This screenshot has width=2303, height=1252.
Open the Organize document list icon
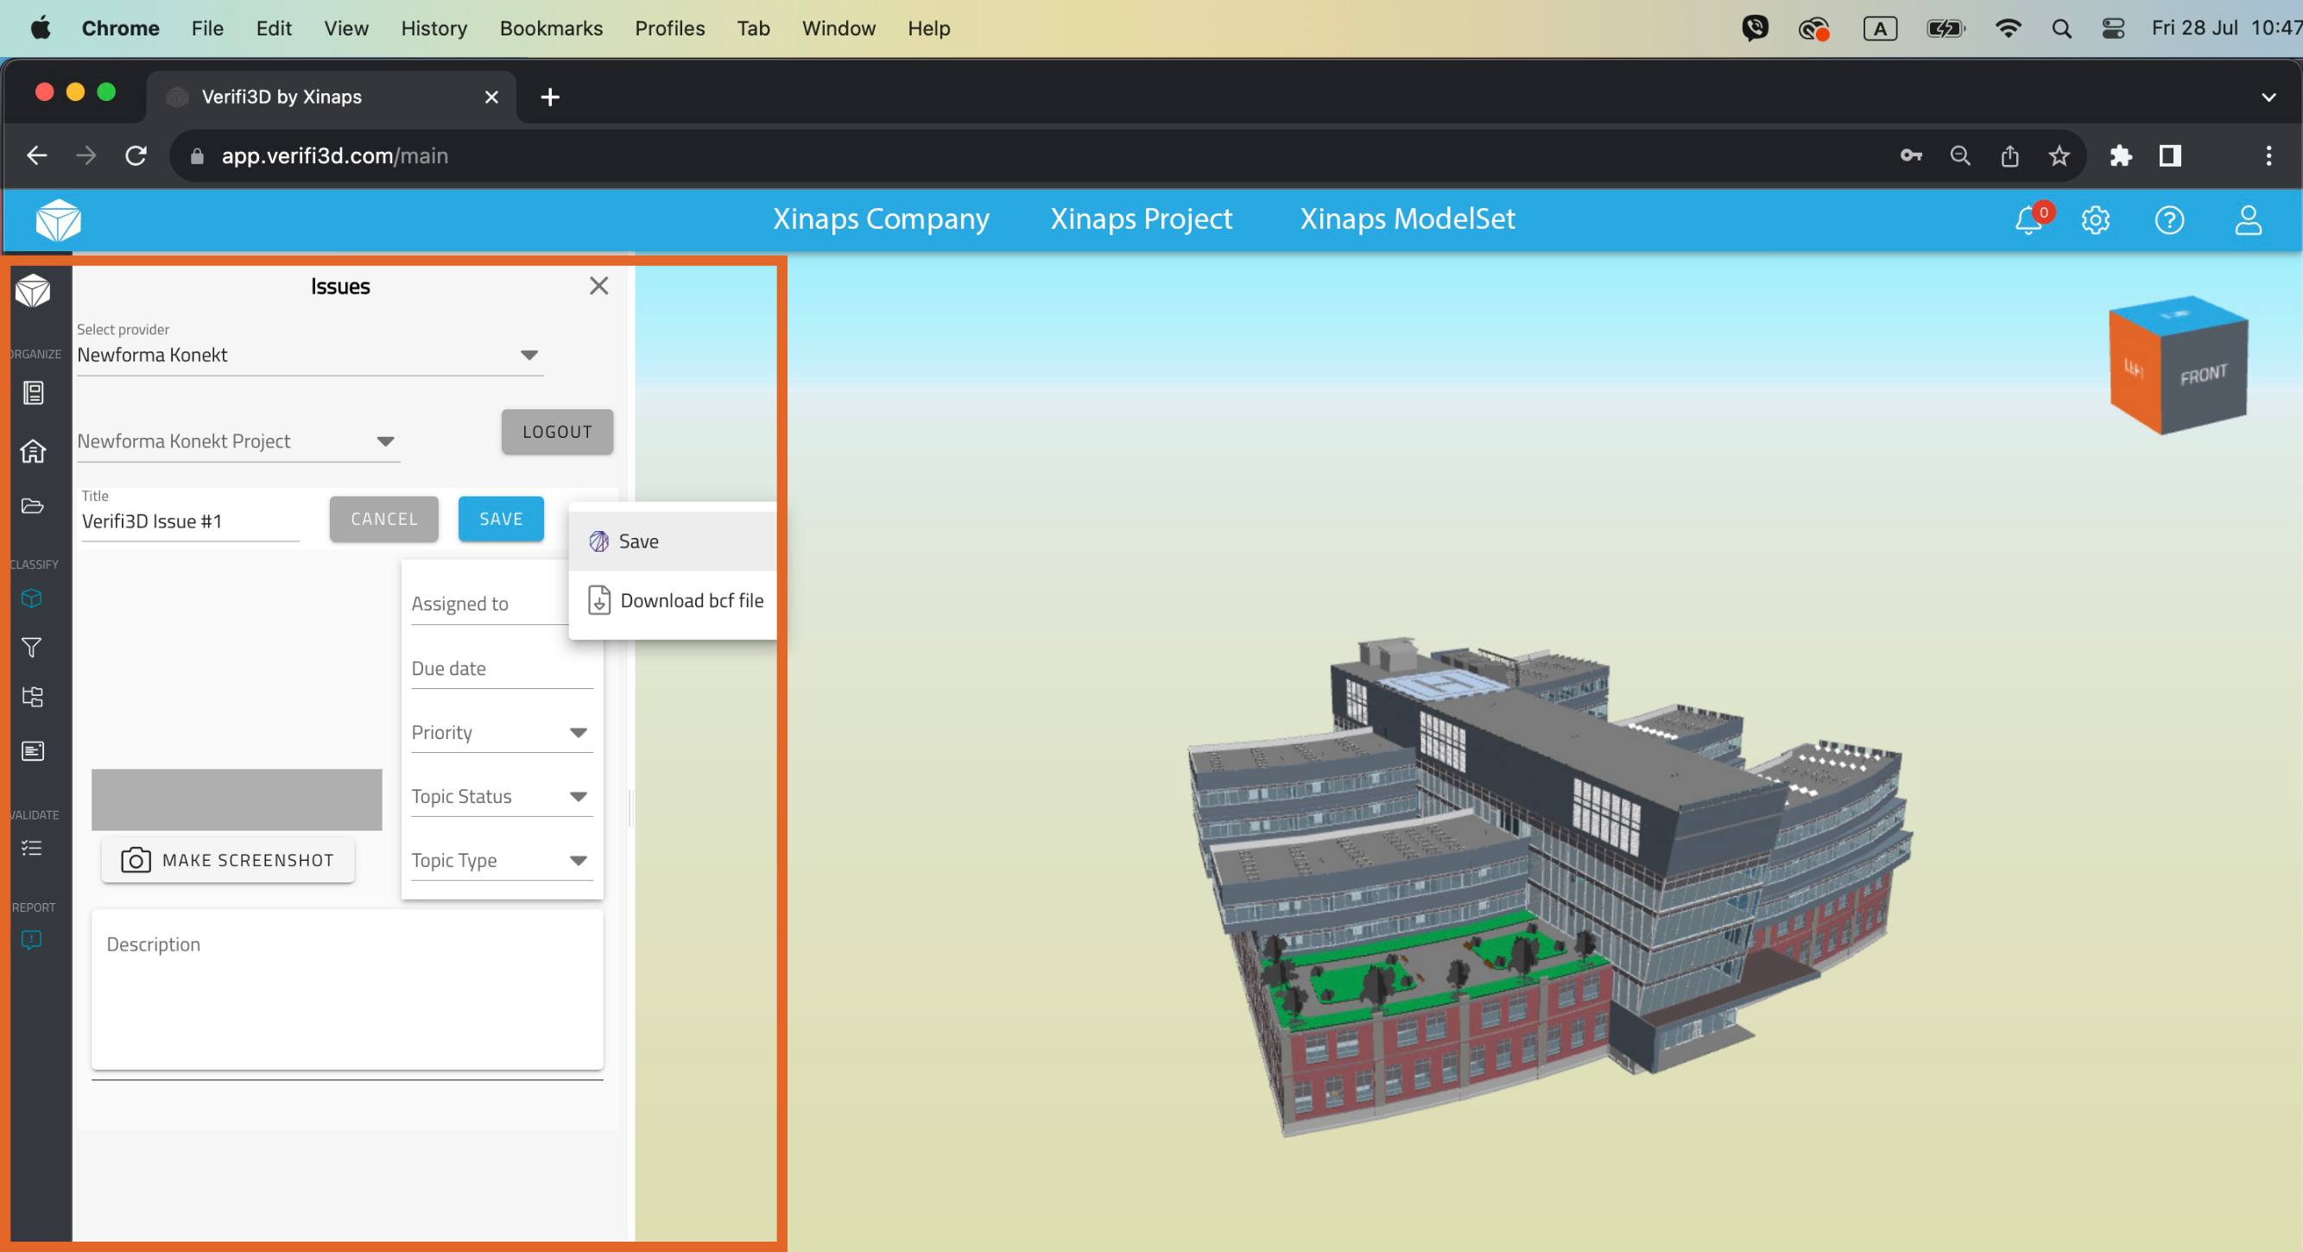point(33,393)
